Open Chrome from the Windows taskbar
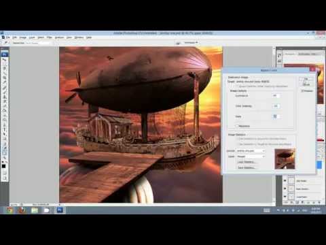The height and width of the screenshot is (245, 326). (x=10, y=210)
